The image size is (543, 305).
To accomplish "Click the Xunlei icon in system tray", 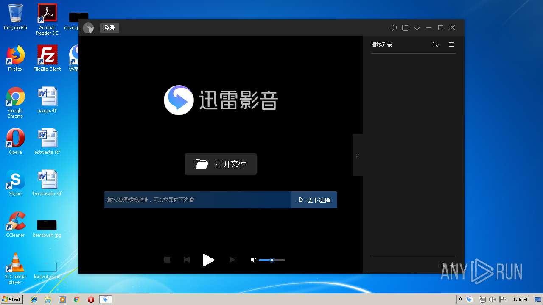I will [x=470, y=299].
